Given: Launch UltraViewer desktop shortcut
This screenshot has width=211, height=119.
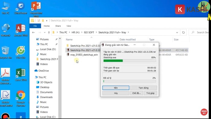Looking at the screenshot, I should pos(20,8).
